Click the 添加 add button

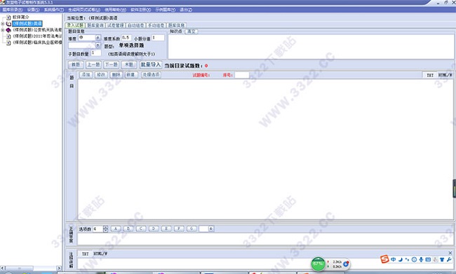(x=86, y=75)
